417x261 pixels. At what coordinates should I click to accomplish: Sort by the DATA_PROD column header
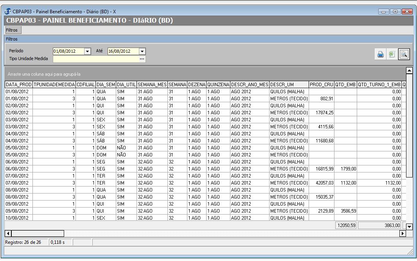pos(18,85)
